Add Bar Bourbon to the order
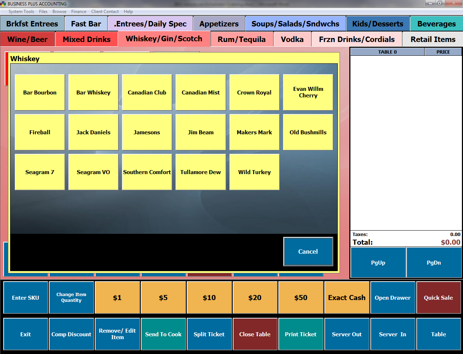Viewport: 463px width, 354px height. click(40, 92)
